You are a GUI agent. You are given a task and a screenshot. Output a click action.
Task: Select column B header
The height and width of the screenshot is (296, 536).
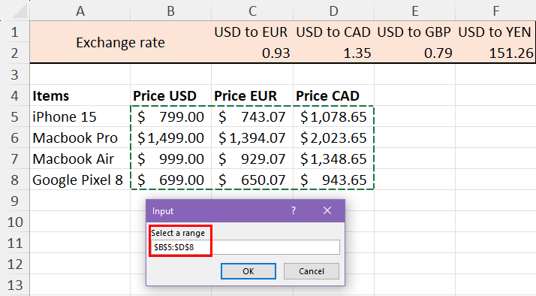170,11
